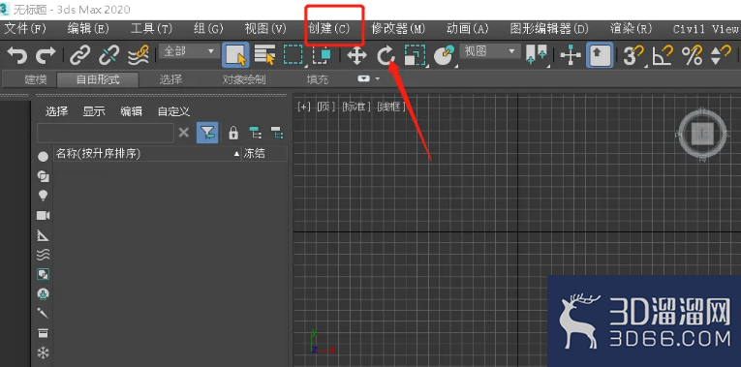Switch to the 自由形式 ribbon tab
741x367 pixels.
[98, 79]
